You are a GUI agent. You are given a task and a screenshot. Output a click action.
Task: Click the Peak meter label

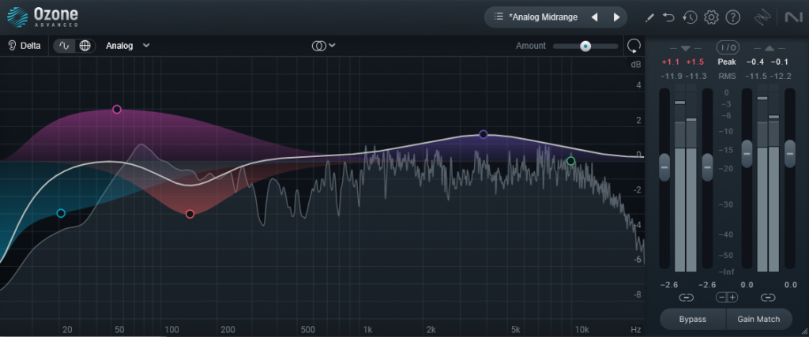(727, 62)
